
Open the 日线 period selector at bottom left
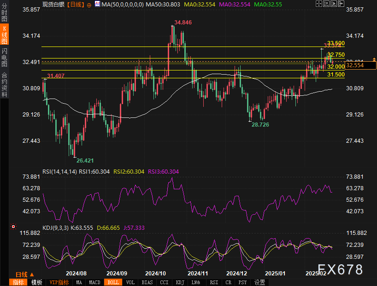pos(24,274)
